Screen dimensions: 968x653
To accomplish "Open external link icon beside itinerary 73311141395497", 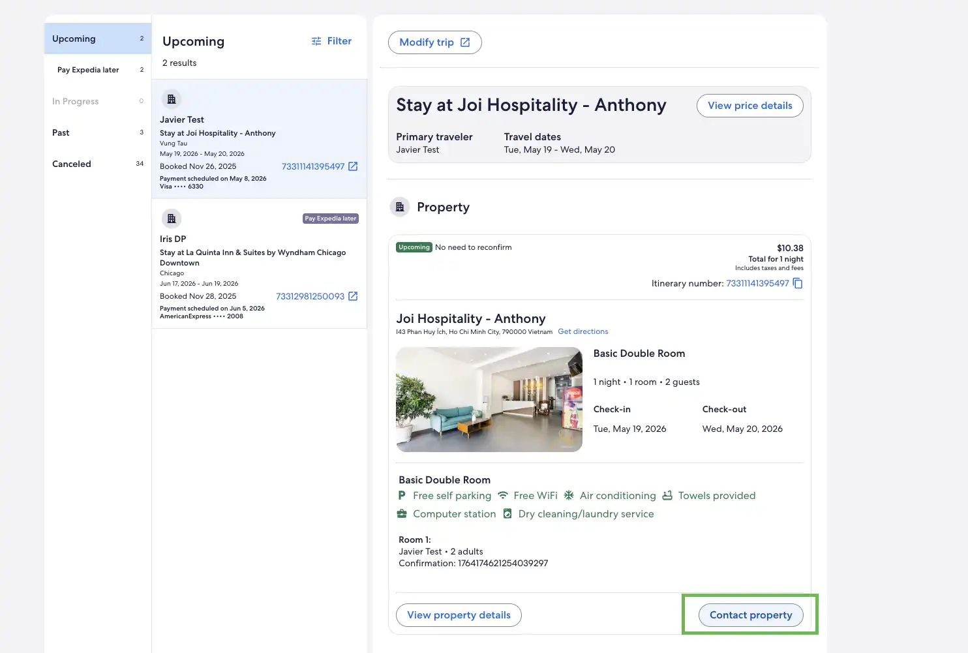I will (x=353, y=166).
